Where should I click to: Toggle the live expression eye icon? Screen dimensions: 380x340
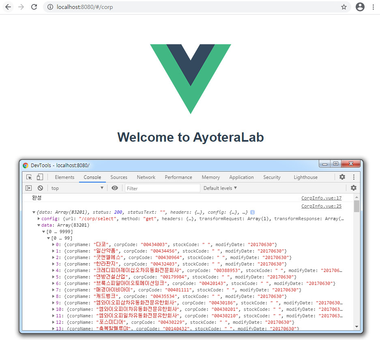coord(115,188)
